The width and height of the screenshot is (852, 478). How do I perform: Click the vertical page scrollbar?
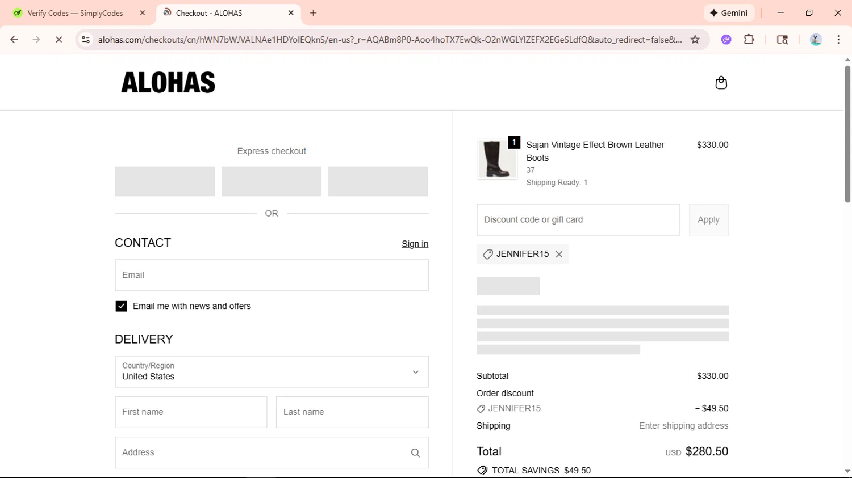click(x=847, y=134)
